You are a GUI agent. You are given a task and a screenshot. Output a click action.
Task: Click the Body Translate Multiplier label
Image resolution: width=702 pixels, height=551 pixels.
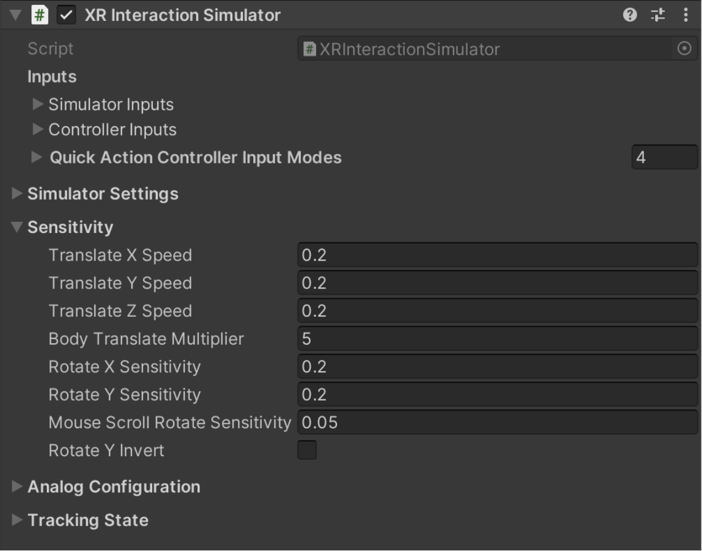click(146, 339)
